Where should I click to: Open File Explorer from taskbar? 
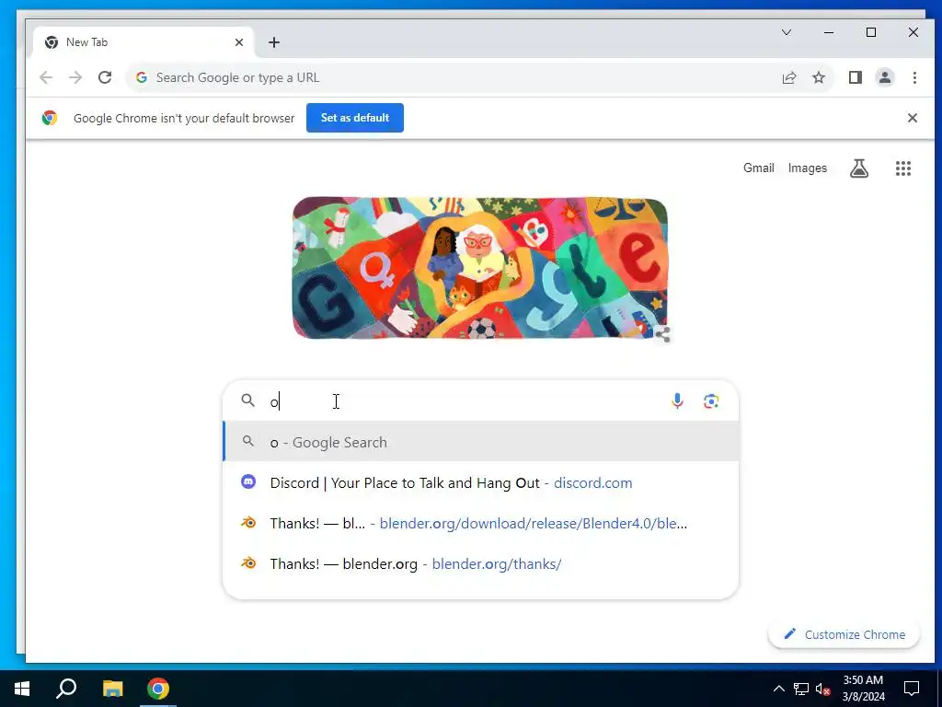click(112, 689)
